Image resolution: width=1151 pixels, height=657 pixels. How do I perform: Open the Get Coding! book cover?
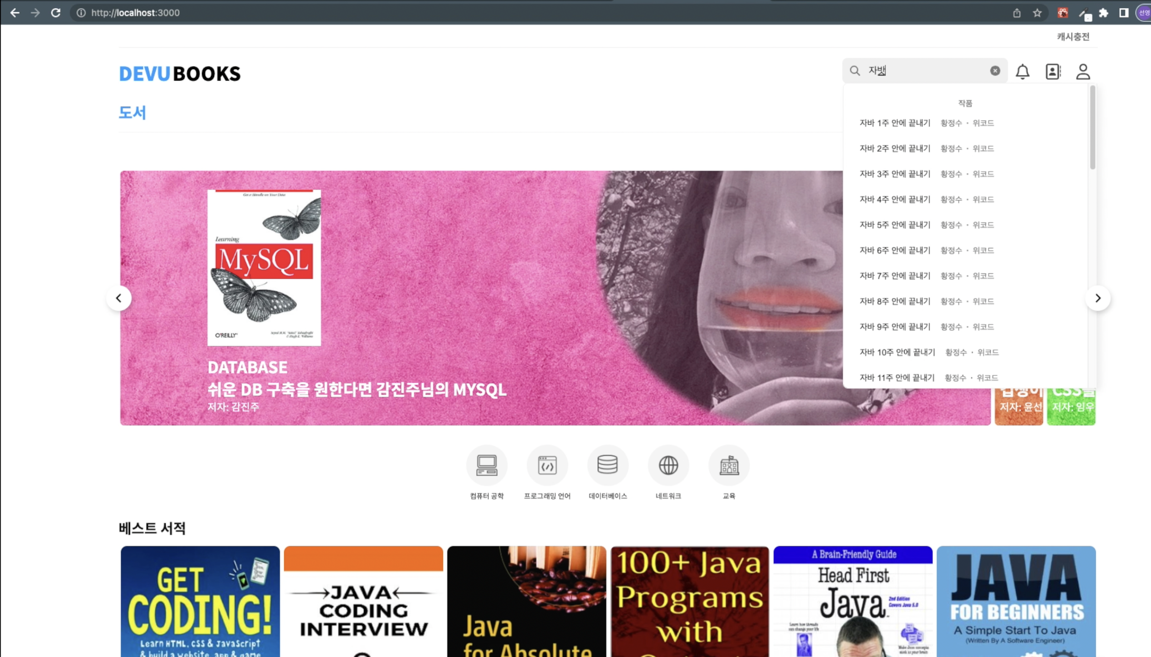[x=200, y=601]
